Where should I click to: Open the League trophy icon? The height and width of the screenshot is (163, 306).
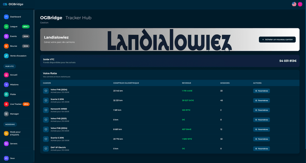pyautogui.click(x=6, y=26)
